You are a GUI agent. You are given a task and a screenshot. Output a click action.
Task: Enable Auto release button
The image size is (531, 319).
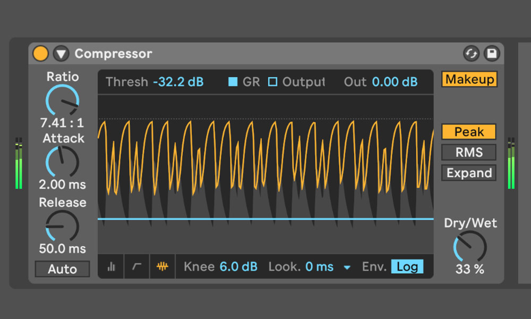coord(62,269)
